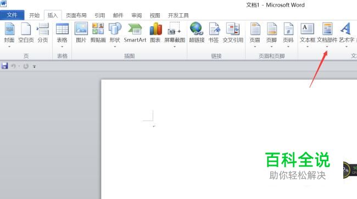
Task: Expand the header (页眉) dropdown arrow
Action: 255,47
